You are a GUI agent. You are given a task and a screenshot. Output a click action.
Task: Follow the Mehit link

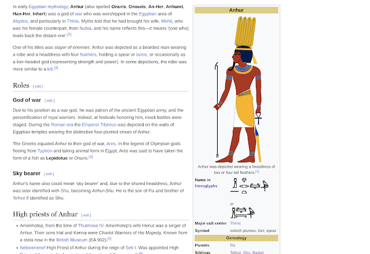167,21
